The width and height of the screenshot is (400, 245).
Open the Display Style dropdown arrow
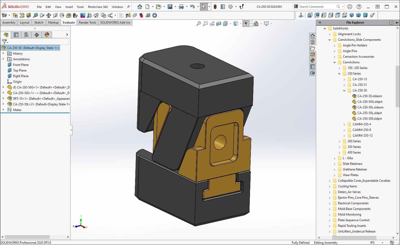click(x=241, y=24)
